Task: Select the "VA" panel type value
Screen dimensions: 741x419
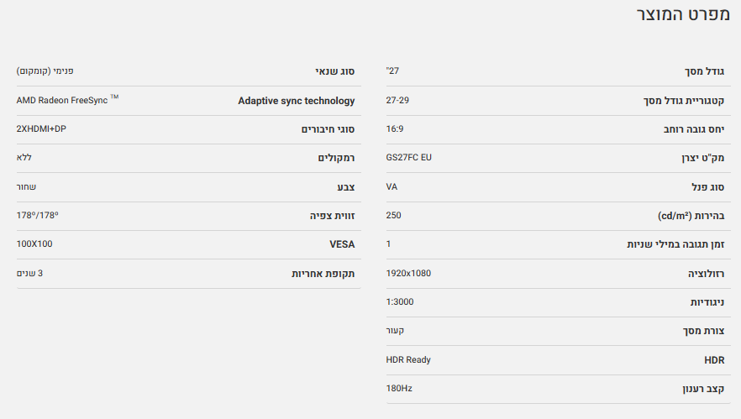Action: point(392,186)
